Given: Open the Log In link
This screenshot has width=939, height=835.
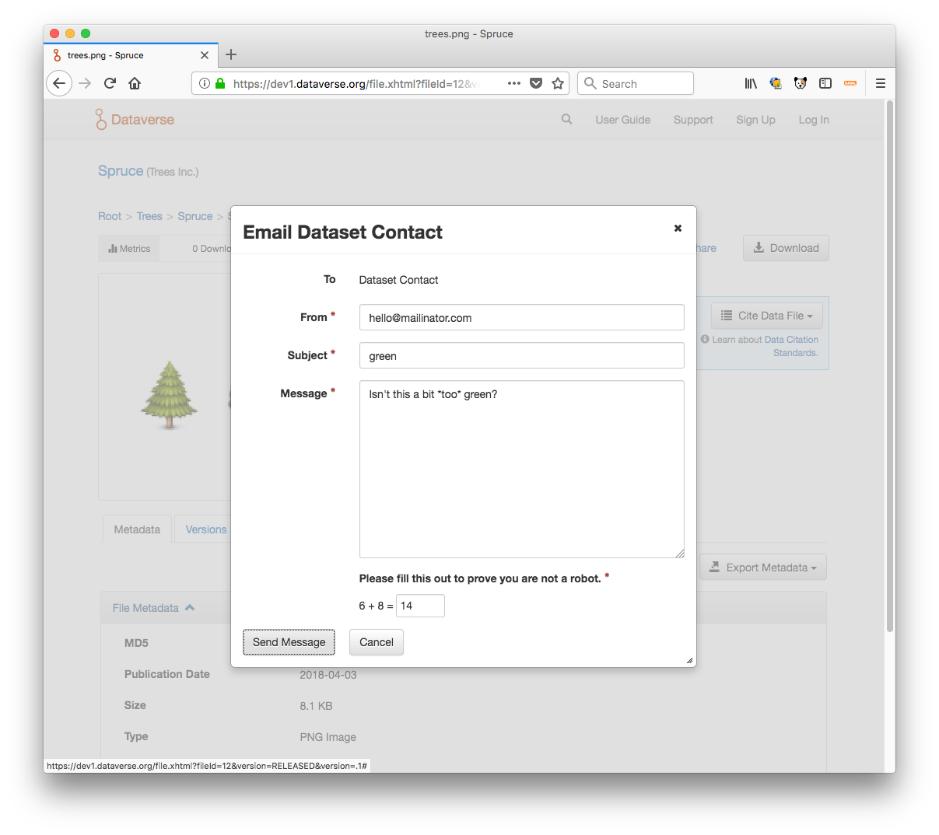Looking at the screenshot, I should (x=814, y=120).
